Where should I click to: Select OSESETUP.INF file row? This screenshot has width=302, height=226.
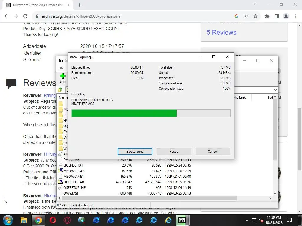click(125, 187)
